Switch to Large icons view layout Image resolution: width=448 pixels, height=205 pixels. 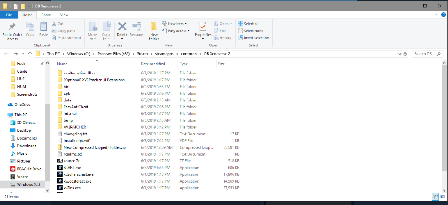click(442, 196)
